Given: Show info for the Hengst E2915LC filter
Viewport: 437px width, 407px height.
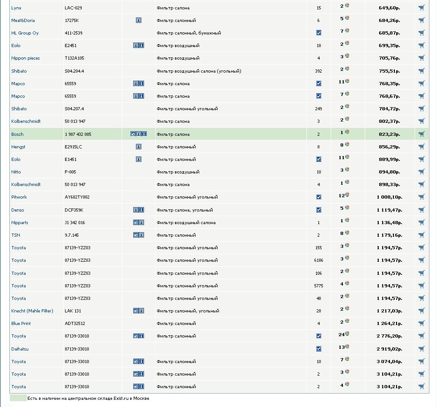Looking at the screenshot, I should (139, 147).
